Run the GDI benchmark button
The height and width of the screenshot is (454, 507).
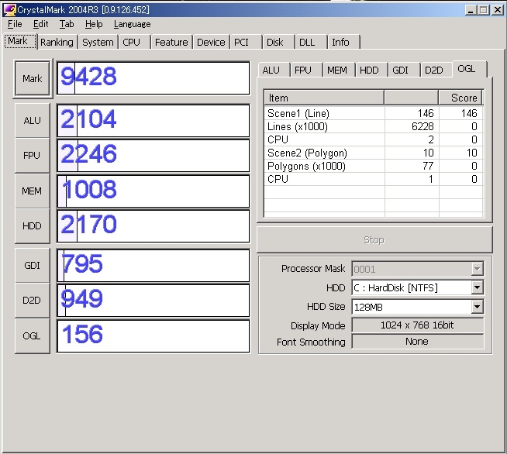(33, 265)
